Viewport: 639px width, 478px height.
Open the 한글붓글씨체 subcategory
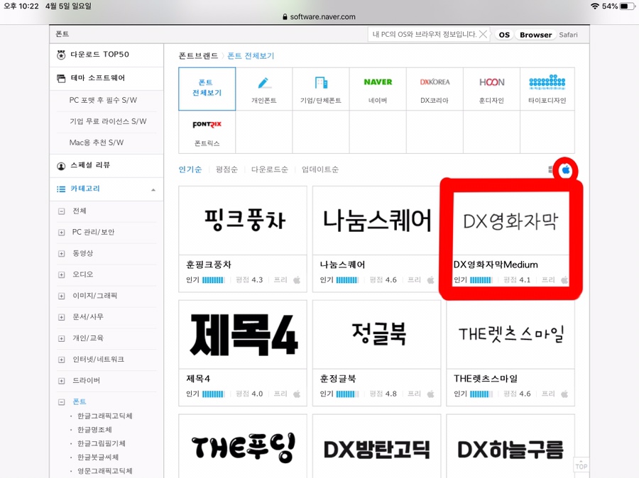pos(98,457)
